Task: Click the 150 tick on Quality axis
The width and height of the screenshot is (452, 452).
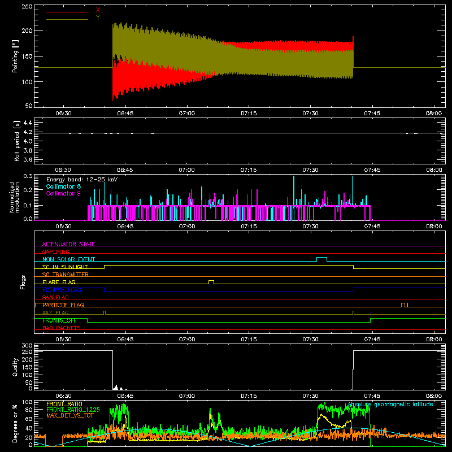Action: 27,367
